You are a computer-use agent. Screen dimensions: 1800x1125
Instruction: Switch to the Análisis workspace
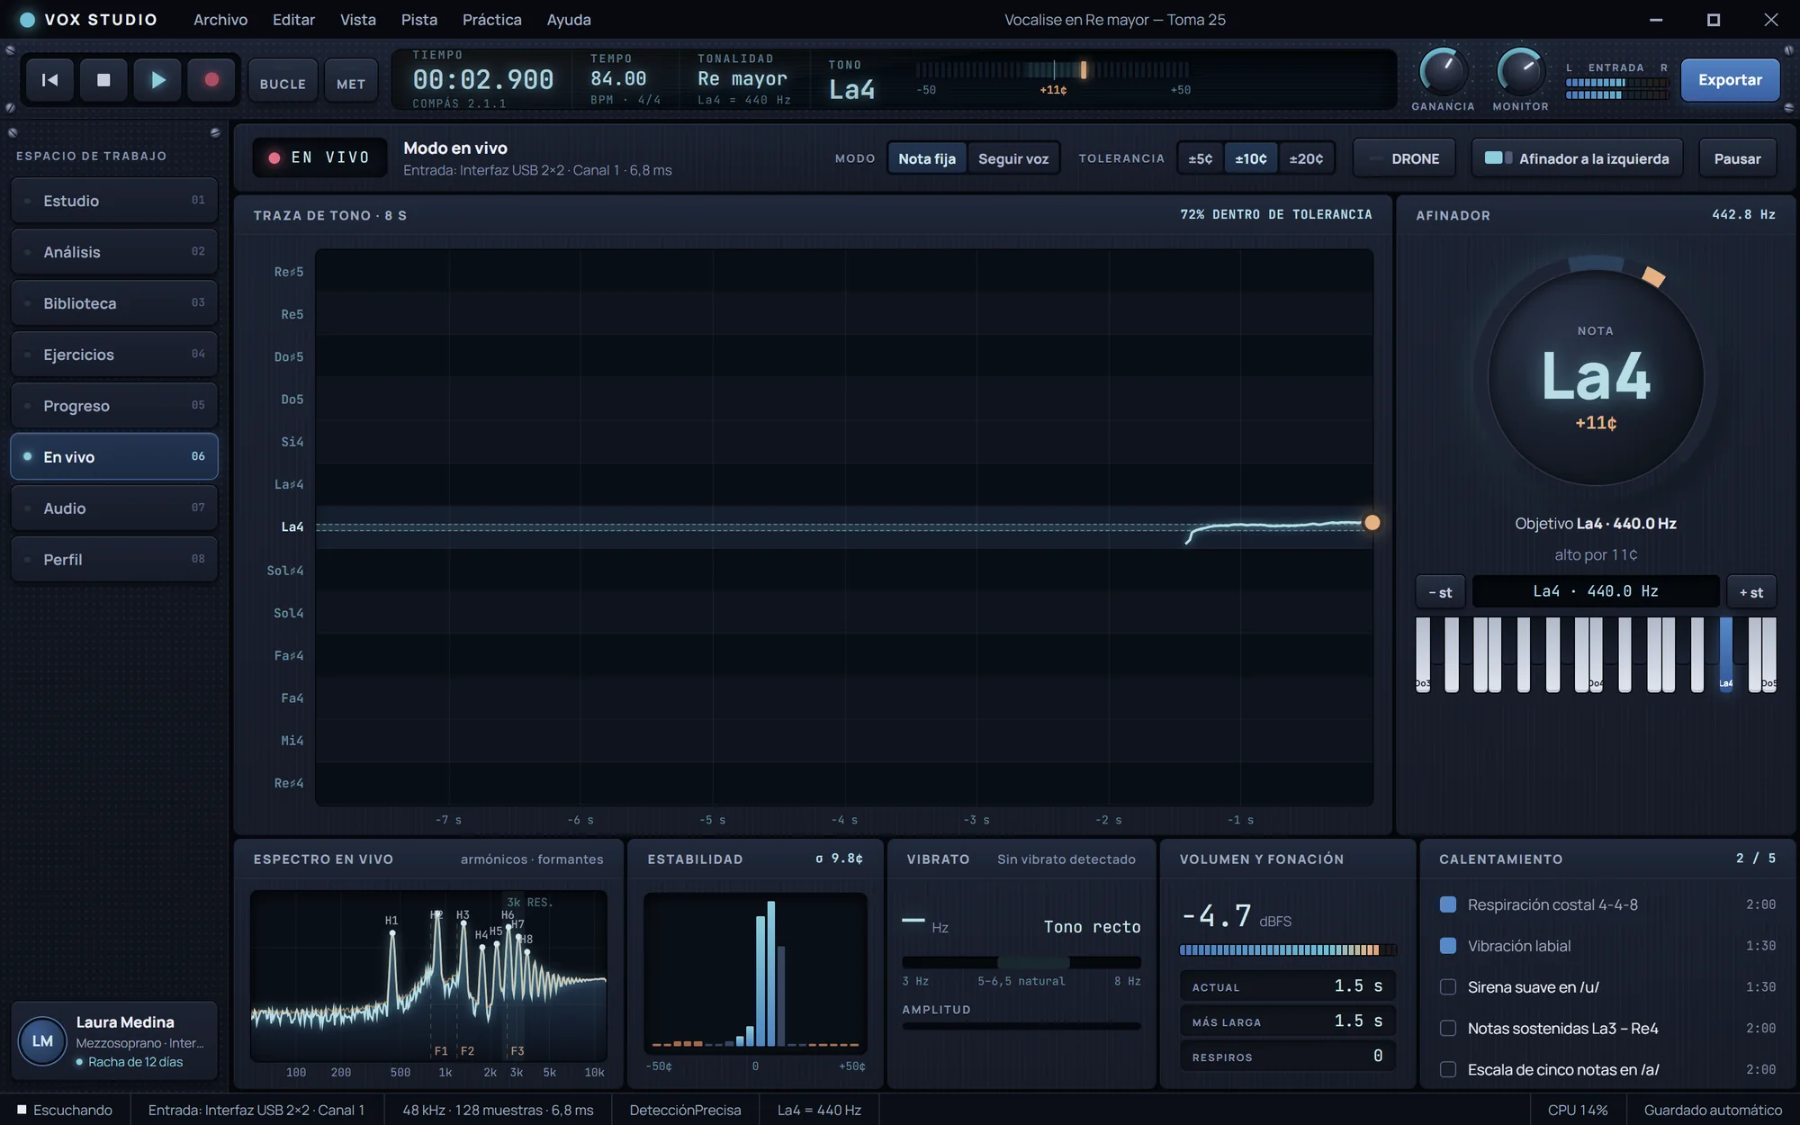pyautogui.click(x=114, y=252)
